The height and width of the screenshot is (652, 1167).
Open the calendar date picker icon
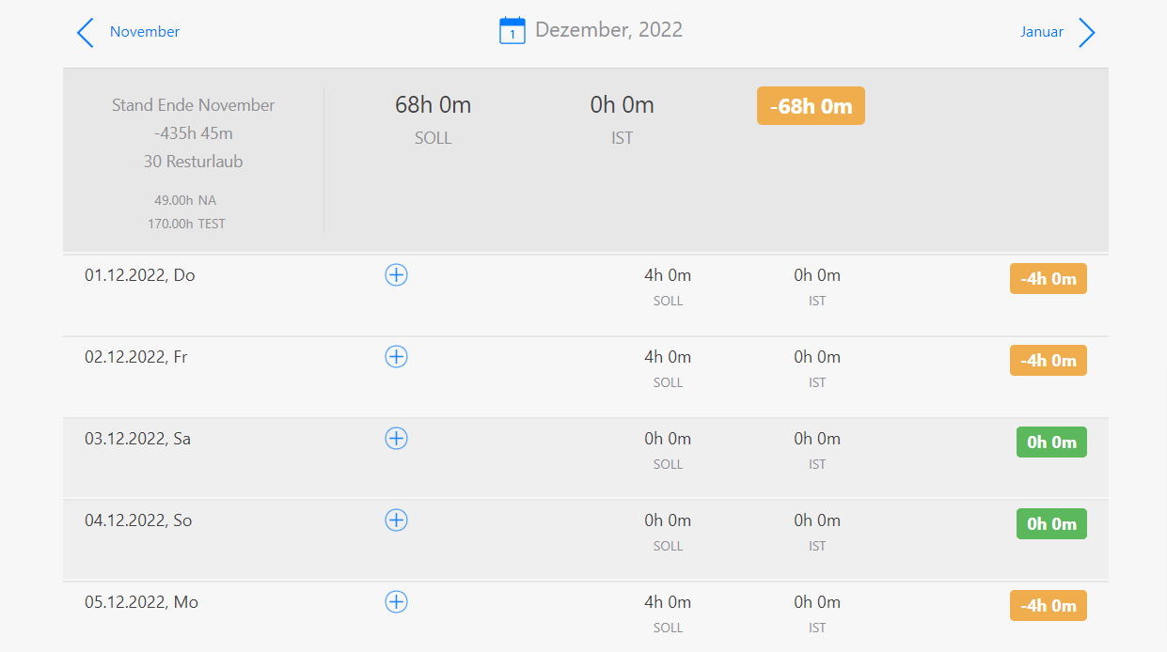512,31
